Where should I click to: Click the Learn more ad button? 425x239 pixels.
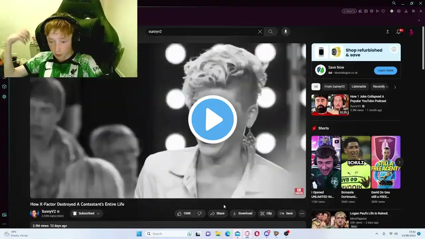coord(385,70)
